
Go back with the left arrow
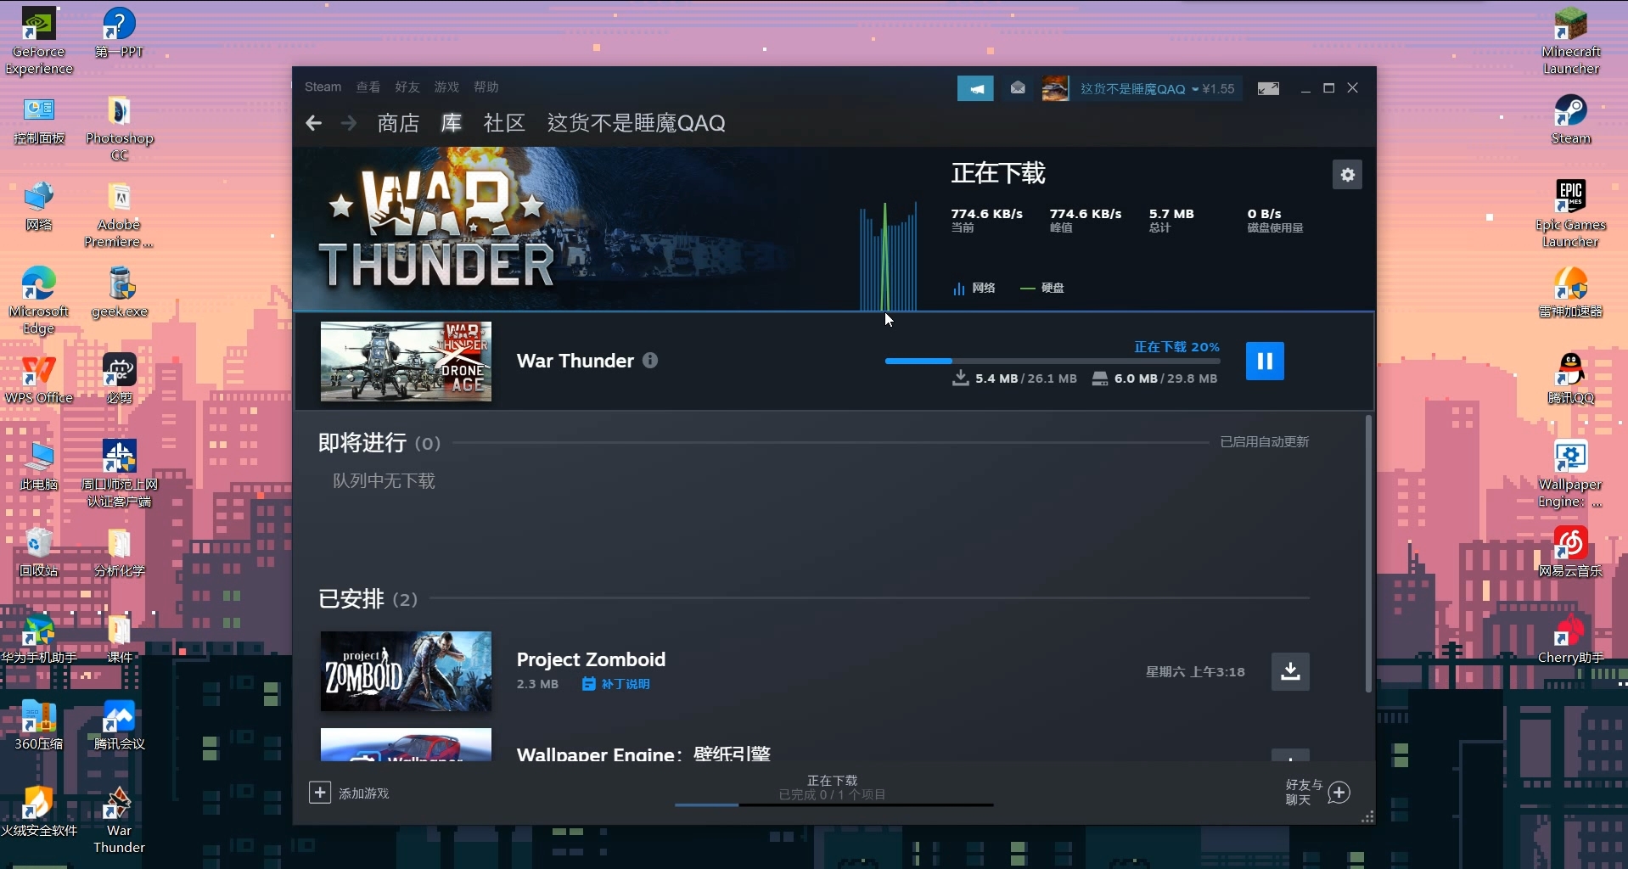coord(313,123)
